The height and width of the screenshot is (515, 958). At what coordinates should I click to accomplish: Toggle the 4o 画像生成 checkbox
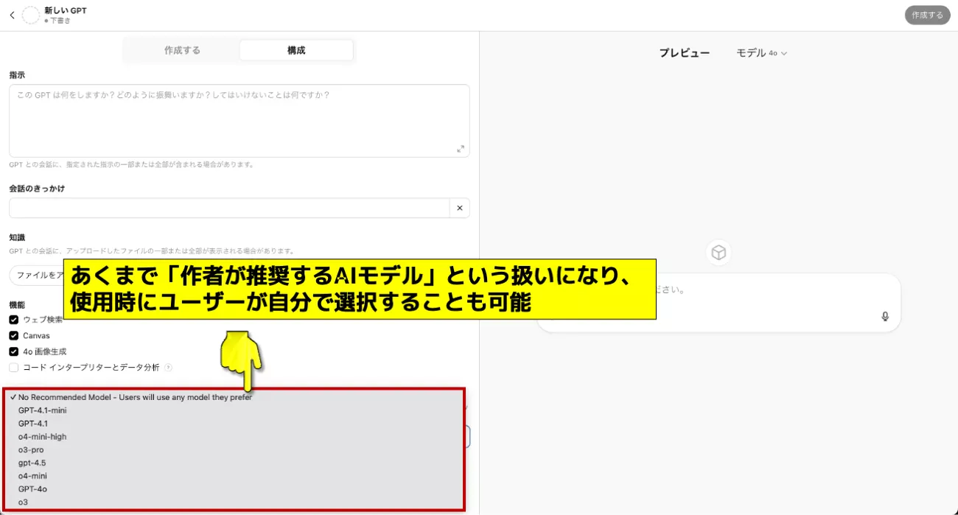point(14,352)
